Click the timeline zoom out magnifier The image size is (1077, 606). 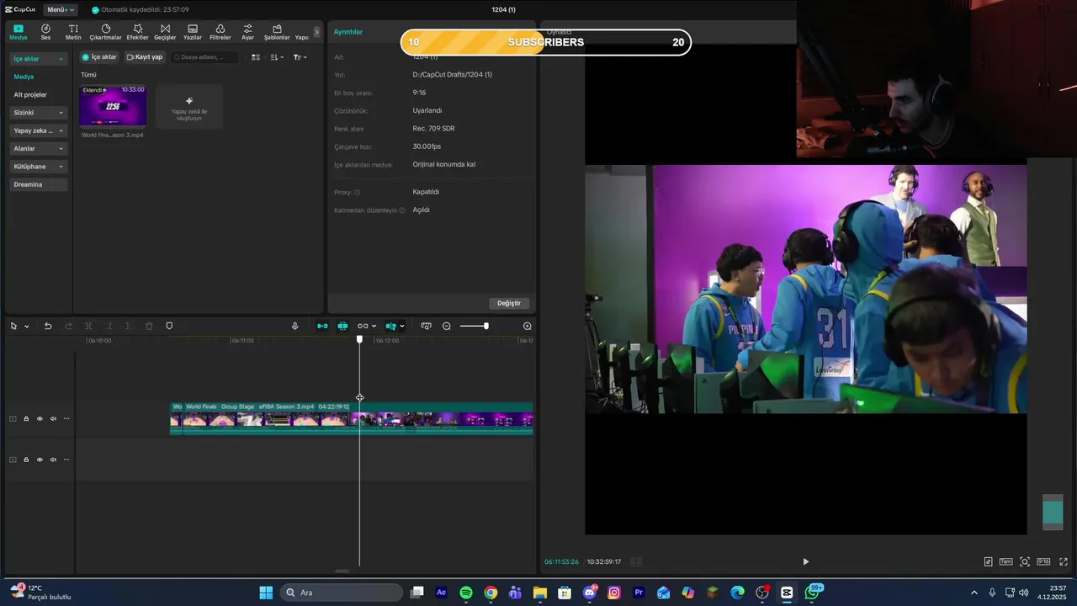coord(447,326)
